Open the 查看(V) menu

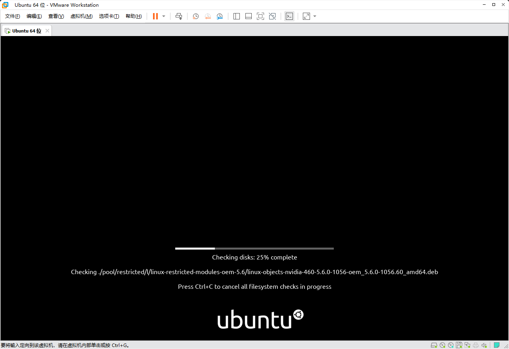point(56,16)
